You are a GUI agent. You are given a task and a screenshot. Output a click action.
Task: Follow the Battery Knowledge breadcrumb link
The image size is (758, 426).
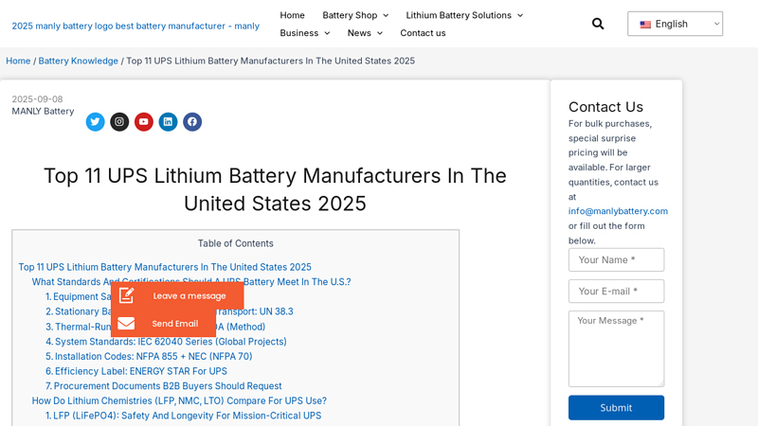coord(78,61)
